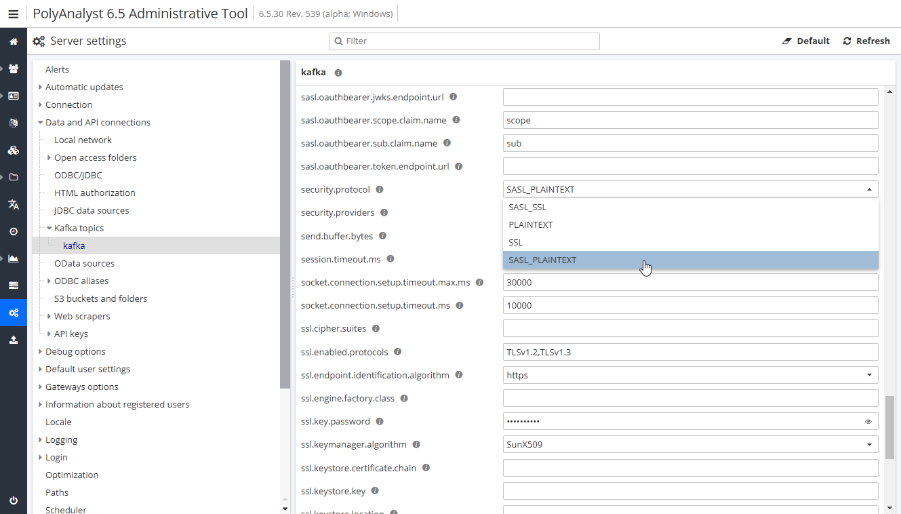
Task: Open the documents sidebar icon
Action: 13,123
